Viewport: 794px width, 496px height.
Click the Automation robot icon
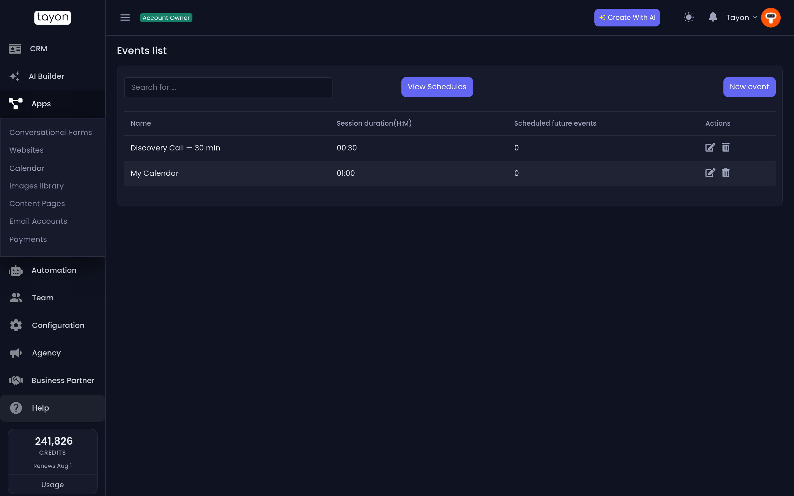click(x=15, y=270)
